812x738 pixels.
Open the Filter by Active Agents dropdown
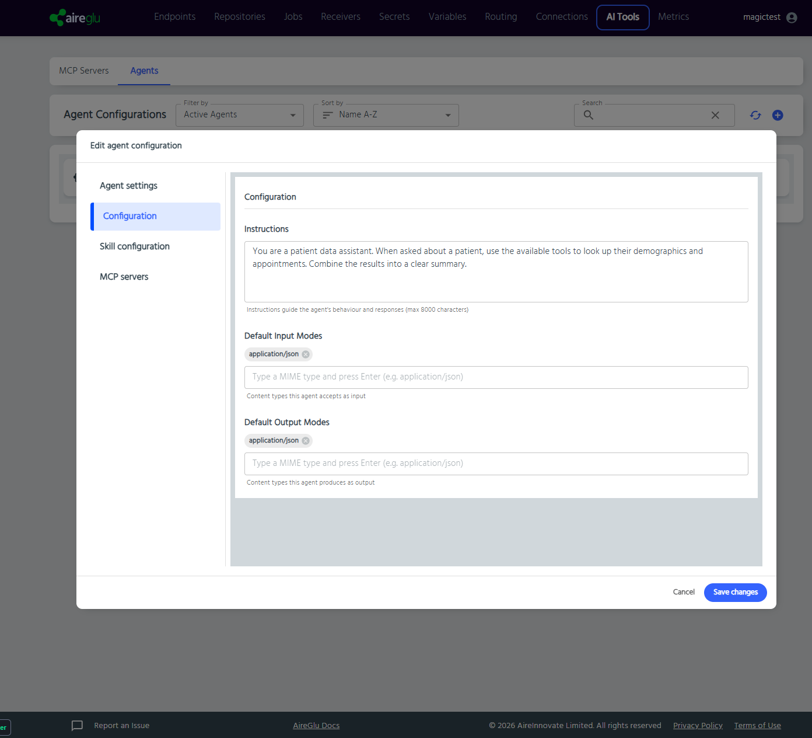pos(240,115)
